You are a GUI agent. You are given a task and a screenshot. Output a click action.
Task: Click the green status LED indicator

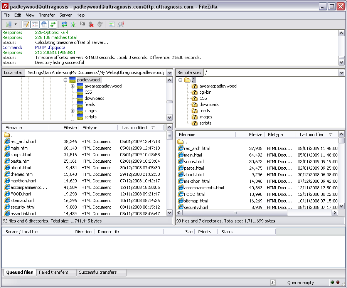point(332,283)
